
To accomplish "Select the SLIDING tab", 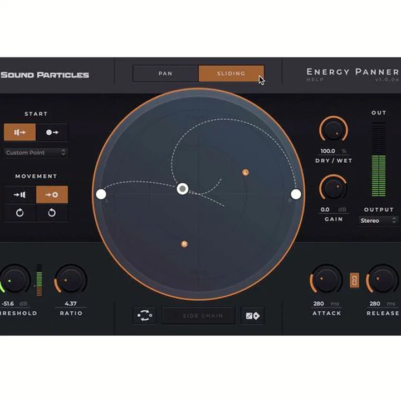I will tap(231, 74).
